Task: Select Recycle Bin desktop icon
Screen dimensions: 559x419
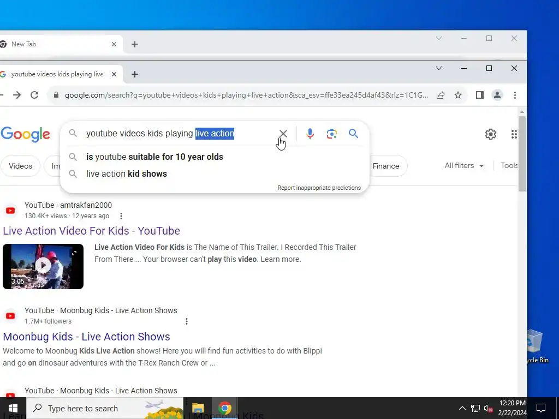Action: [x=537, y=345]
